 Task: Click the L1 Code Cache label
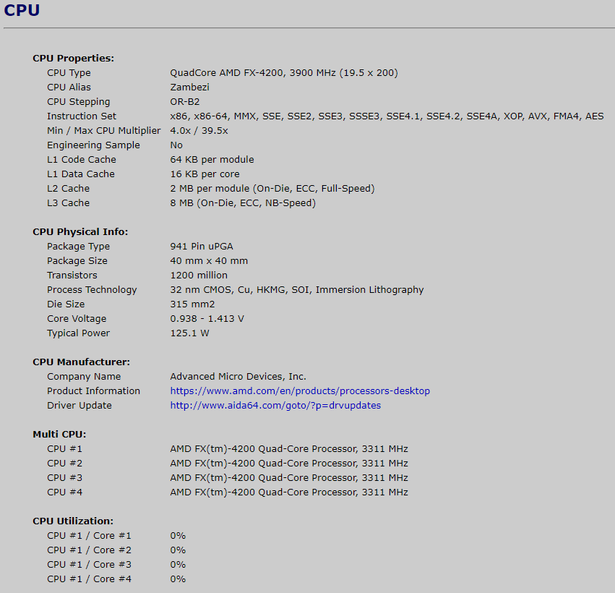(82, 159)
